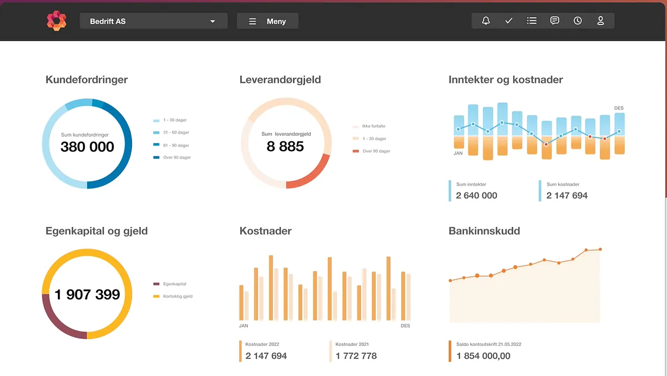Open the user profile icon
The image size is (667, 376).
[x=600, y=20]
